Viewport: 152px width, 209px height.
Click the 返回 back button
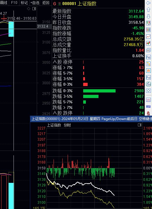[x=46, y=3]
